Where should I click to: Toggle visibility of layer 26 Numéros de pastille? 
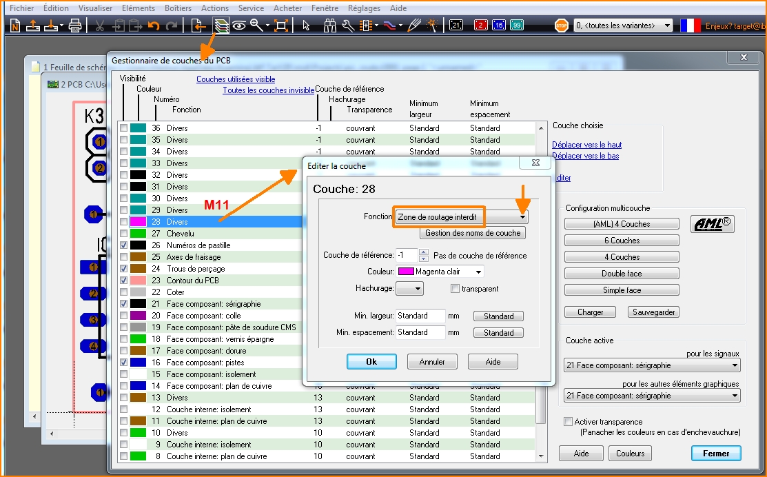tap(123, 245)
